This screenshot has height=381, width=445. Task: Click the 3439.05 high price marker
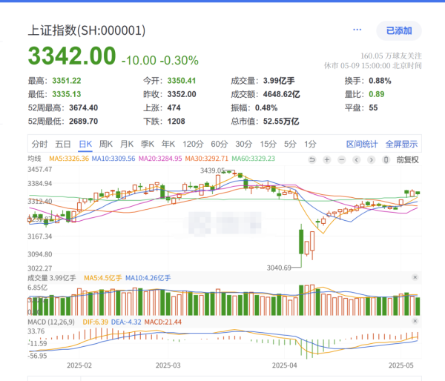click(213, 170)
